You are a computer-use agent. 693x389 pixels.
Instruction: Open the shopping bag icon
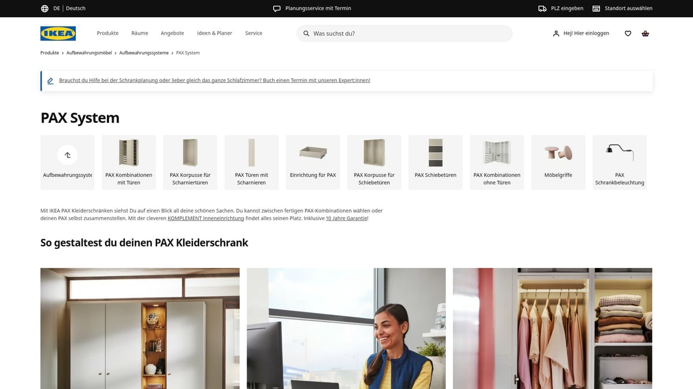(645, 33)
